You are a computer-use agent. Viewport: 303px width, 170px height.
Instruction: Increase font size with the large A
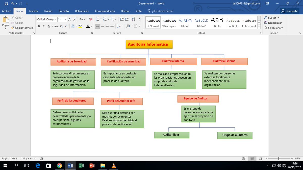pos(70,19)
